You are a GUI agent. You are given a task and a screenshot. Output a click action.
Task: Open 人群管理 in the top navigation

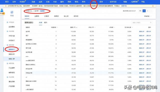tap(134, 2)
